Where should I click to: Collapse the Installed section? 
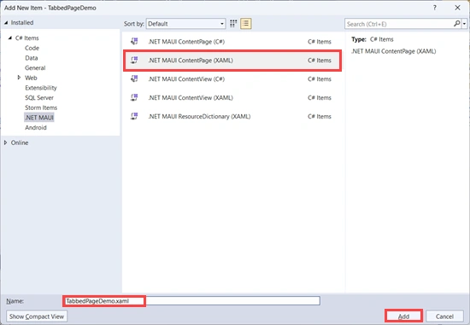pos(6,23)
